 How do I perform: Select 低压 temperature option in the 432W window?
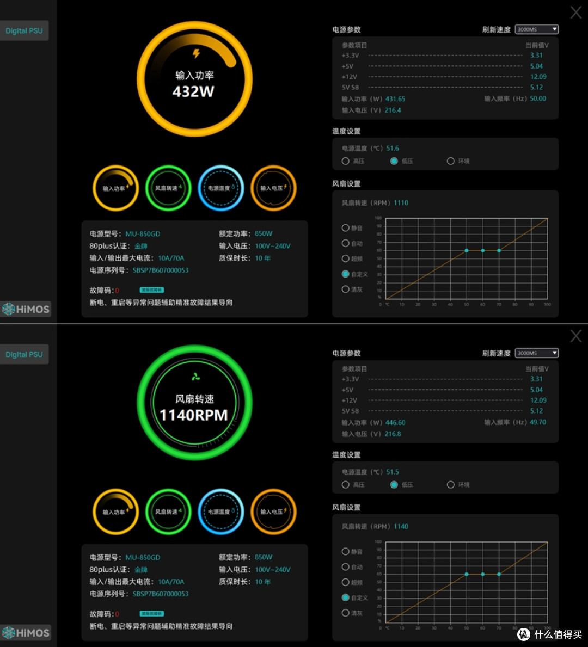(394, 161)
